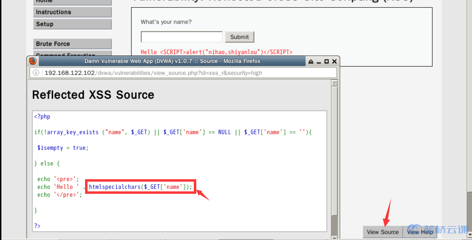
Task: Click the Submit button
Action: click(x=239, y=37)
